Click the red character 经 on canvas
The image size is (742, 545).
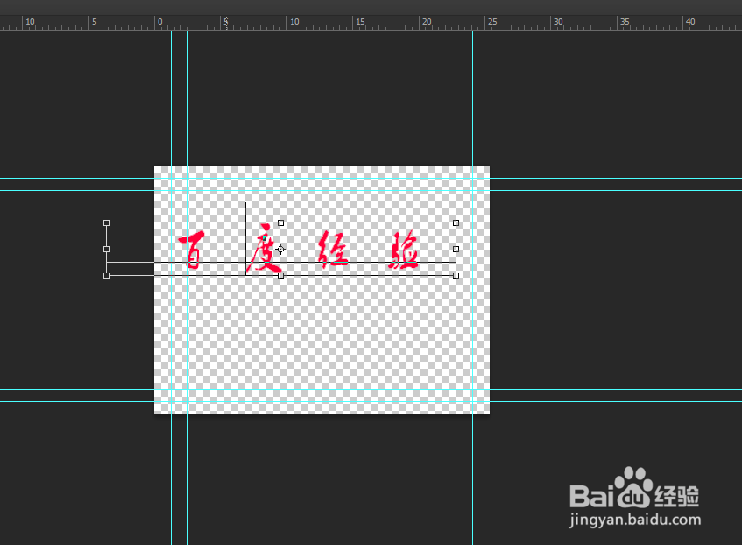(x=333, y=250)
